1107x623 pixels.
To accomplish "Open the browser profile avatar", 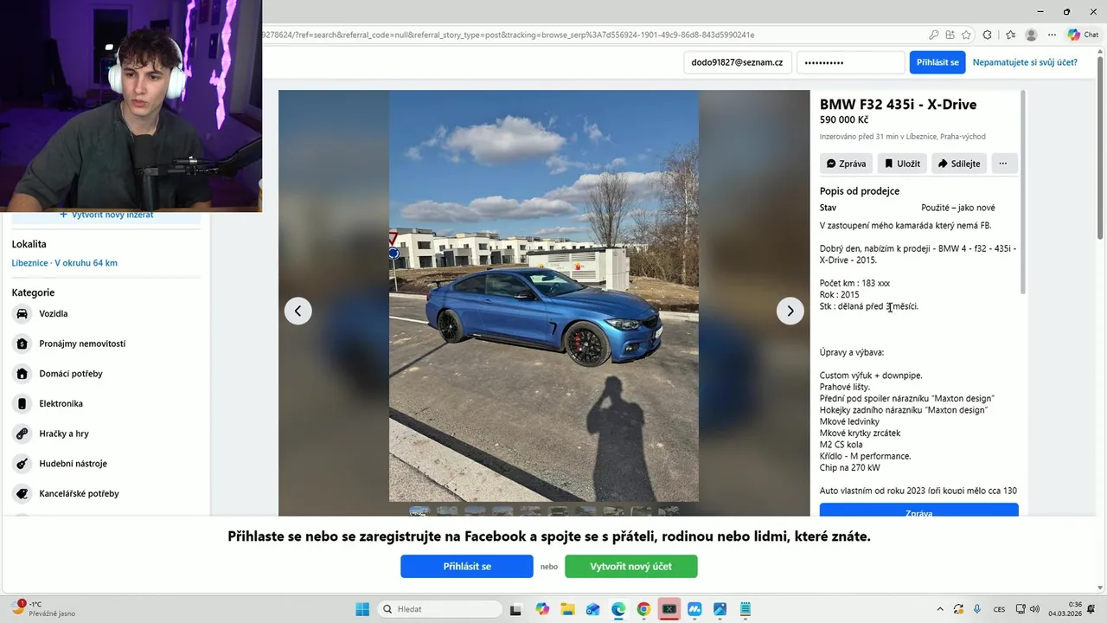I will pos(1031,35).
